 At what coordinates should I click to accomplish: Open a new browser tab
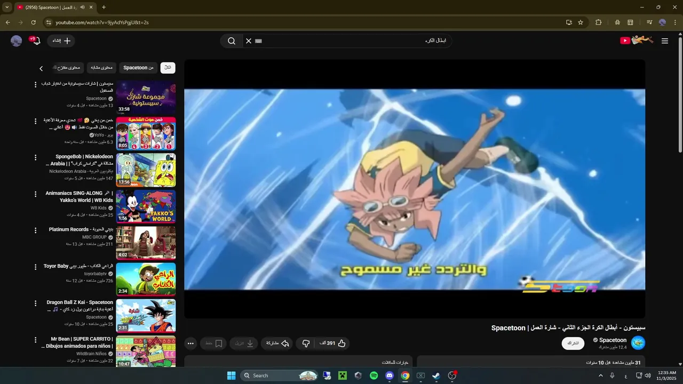tap(104, 7)
